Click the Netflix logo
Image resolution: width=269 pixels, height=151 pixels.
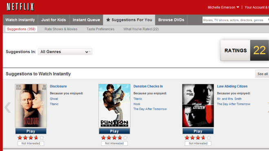point(20,7)
